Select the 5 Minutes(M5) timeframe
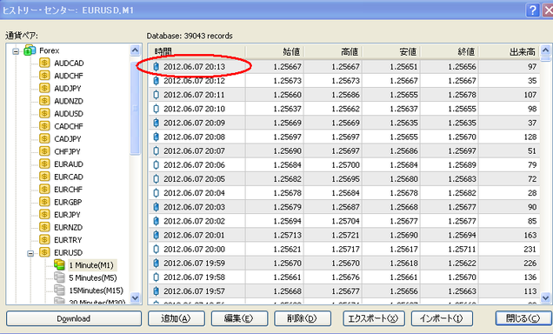Viewport: 553px width, 334px height. 93,278
